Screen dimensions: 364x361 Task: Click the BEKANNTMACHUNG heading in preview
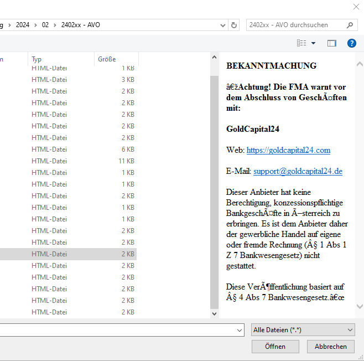272,66
